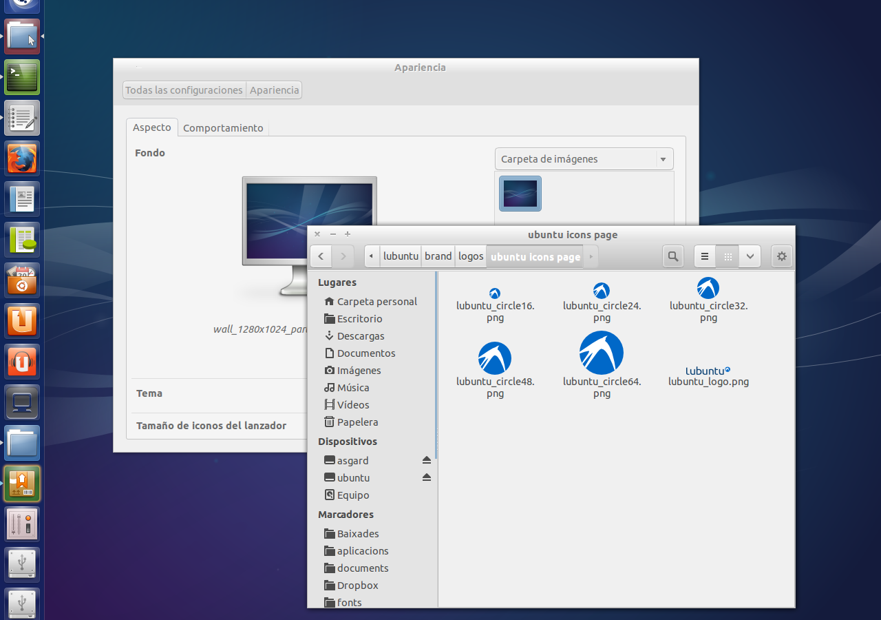
Task: Open LibreOffice Writer from the launcher
Action: 22,199
